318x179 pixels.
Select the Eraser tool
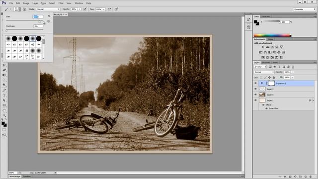[x=4, y=70]
